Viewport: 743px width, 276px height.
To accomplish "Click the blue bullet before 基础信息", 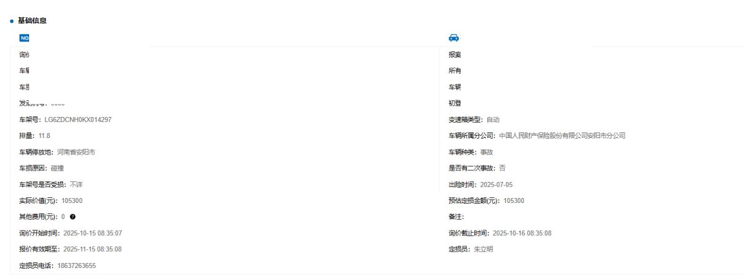I will pyautogui.click(x=12, y=22).
